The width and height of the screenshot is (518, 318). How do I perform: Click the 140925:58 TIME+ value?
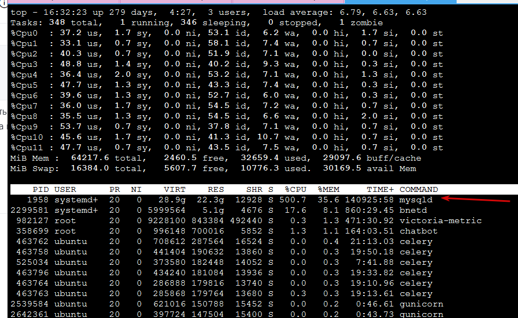point(369,200)
